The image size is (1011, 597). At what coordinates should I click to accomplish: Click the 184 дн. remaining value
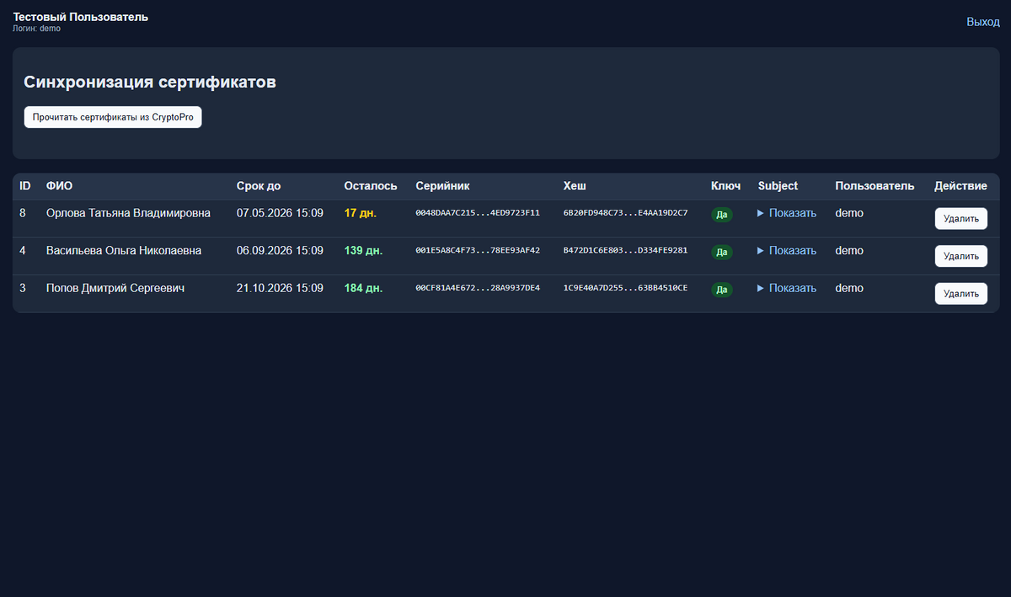[x=363, y=288]
